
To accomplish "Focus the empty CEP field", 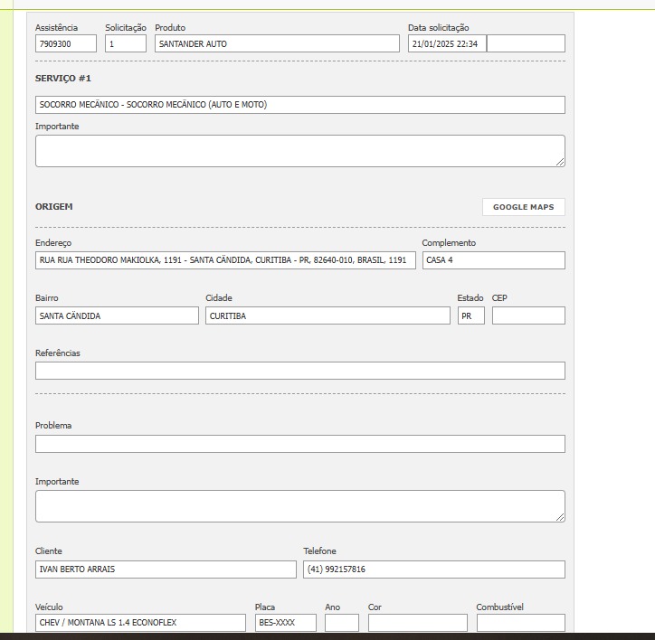I will (529, 315).
